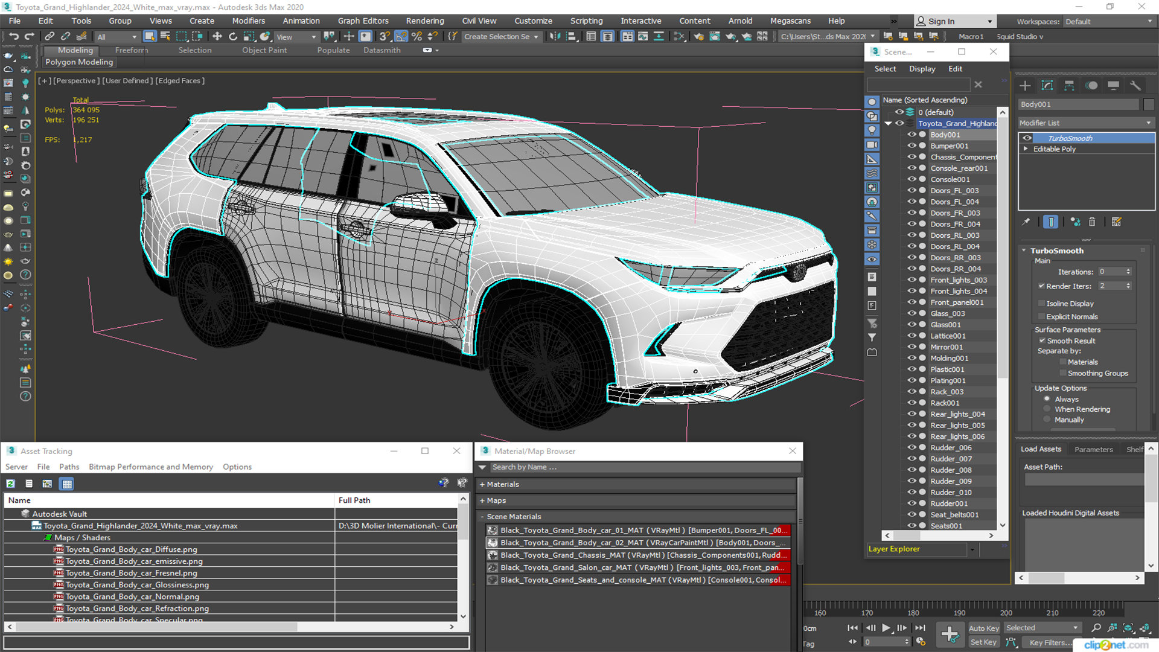Screen dimensions: 1159x652
Task: Click Iterations spinner arrows
Action: tap(1128, 272)
